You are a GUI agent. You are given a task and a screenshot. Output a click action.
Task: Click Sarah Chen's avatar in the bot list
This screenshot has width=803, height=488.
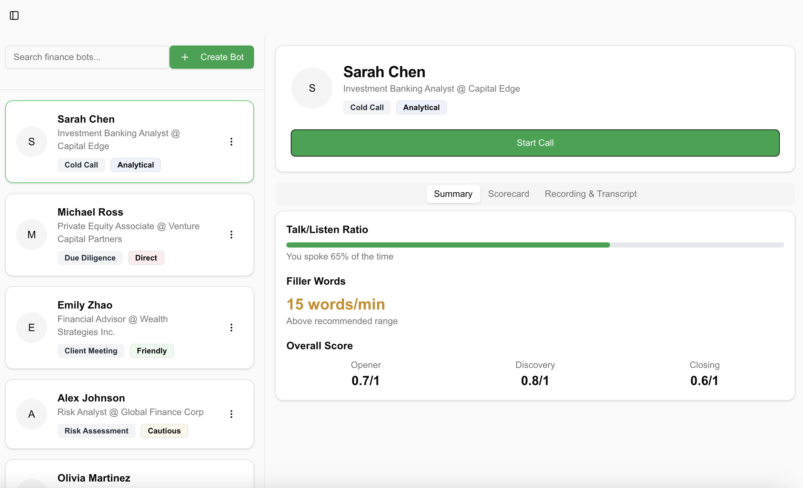point(32,141)
